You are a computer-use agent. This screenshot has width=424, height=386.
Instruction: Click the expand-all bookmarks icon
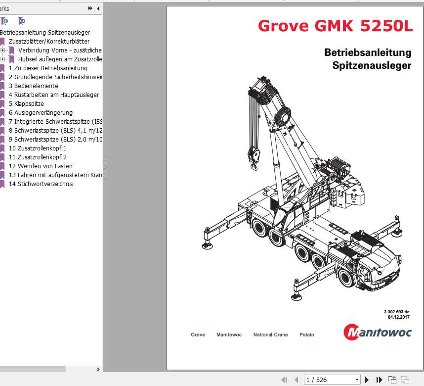90,8
